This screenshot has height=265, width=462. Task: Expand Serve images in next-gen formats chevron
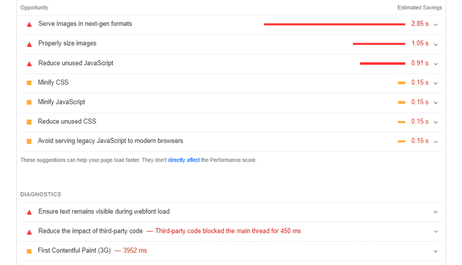[x=436, y=25]
